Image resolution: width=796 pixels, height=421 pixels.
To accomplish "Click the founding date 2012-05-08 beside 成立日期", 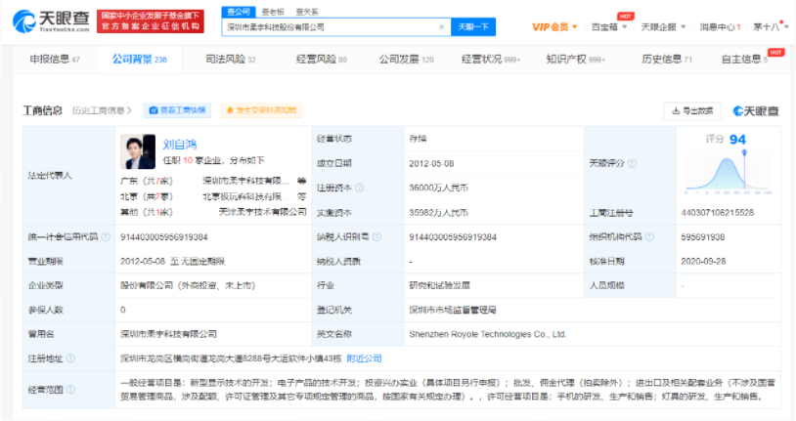I will tap(431, 164).
